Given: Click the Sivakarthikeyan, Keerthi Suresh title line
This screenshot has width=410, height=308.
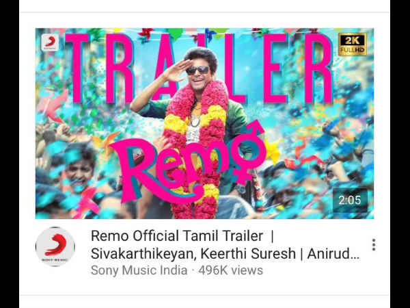Looking at the screenshot, I should 193,253.
